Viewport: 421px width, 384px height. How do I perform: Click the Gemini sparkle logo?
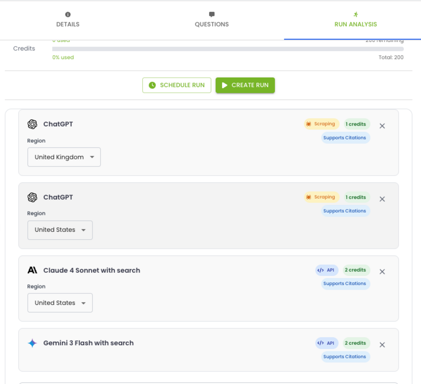[x=32, y=343]
